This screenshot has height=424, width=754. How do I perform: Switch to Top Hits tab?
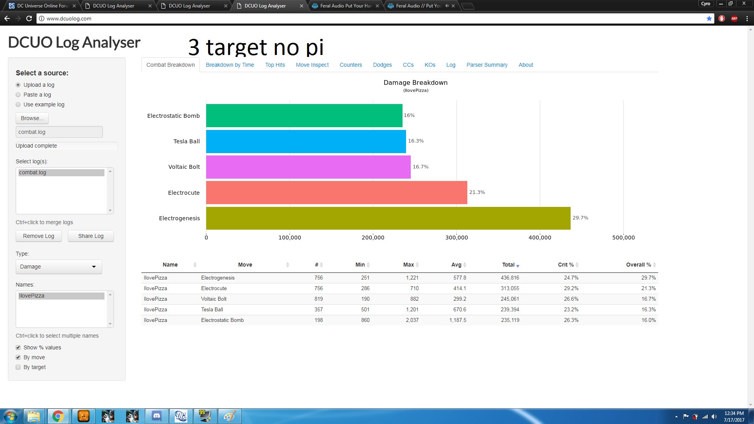[x=275, y=65]
